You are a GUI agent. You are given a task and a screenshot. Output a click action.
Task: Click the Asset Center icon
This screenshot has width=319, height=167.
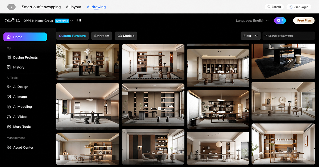[x=9, y=147]
